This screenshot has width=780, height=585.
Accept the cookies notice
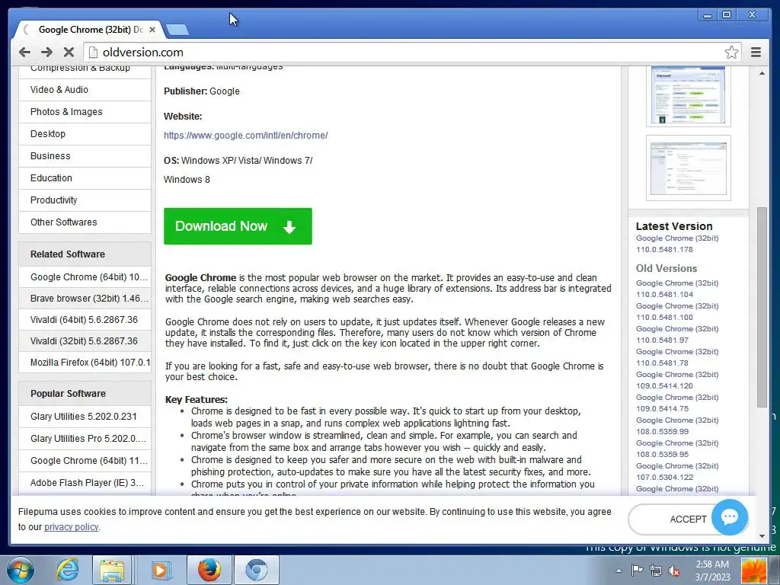point(688,519)
